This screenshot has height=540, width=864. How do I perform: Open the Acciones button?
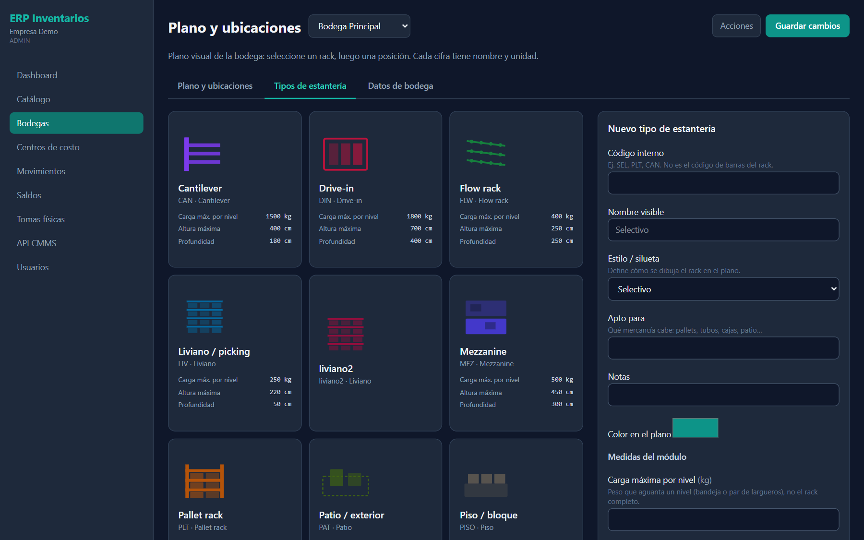[x=736, y=26]
